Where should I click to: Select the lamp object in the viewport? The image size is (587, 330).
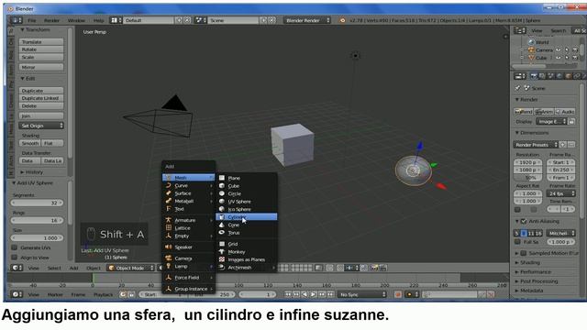click(x=355, y=56)
